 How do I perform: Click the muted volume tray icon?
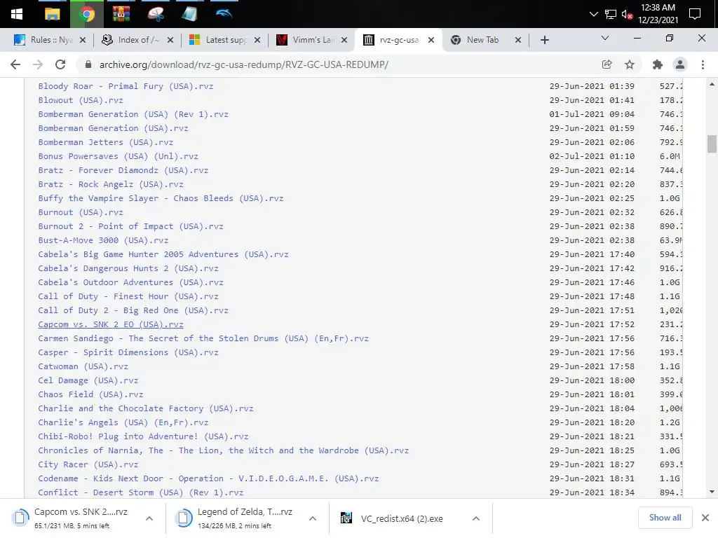pos(627,14)
